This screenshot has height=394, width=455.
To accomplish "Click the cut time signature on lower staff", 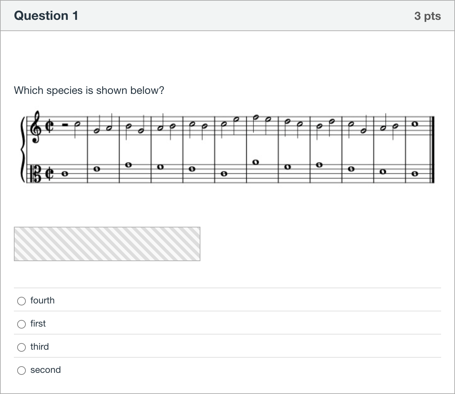I will coord(49,173).
